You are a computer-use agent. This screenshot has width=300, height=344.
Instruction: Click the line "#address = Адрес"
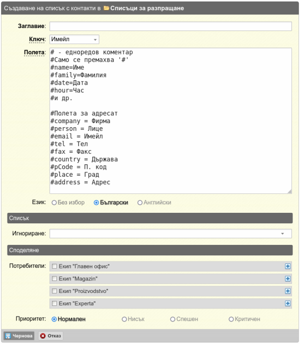(80, 182)
